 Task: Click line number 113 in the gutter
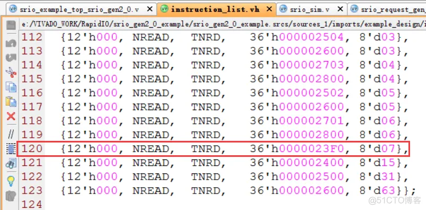pos(31,51)
